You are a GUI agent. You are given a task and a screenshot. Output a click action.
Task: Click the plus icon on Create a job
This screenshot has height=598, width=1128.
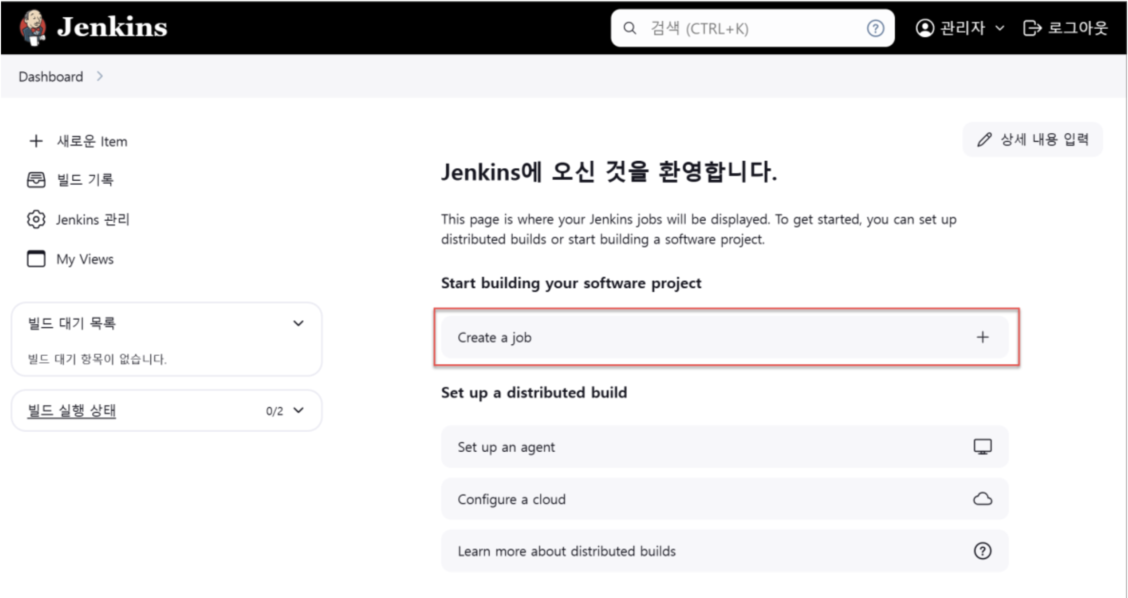tap(982, 337)
